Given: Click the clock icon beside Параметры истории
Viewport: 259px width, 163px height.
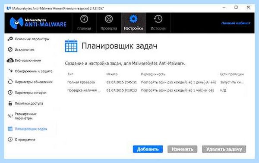Looking at the screenshot, I should [10, 93].
